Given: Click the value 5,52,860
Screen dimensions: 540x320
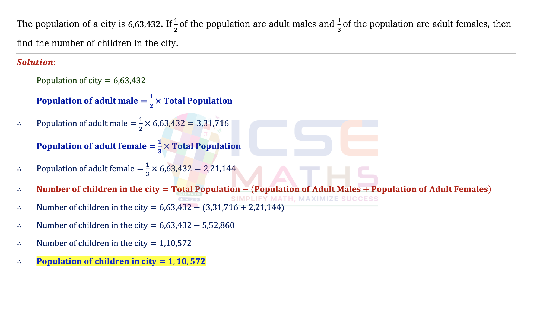Looking at the screenshot, I should coord(218,225).
